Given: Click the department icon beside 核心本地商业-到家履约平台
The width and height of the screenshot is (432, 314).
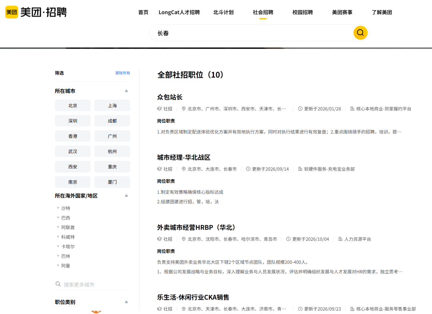Looking at the screenshot, I should tap(352, 109).
